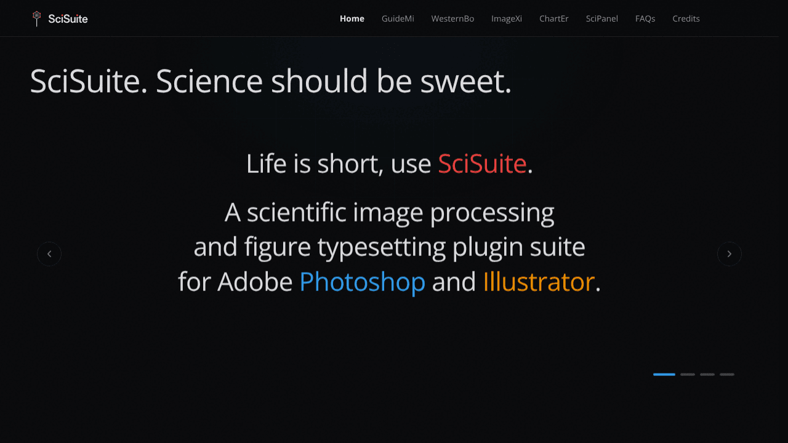
Task: Navigate to WesternBo
Action: click(452, 18)
